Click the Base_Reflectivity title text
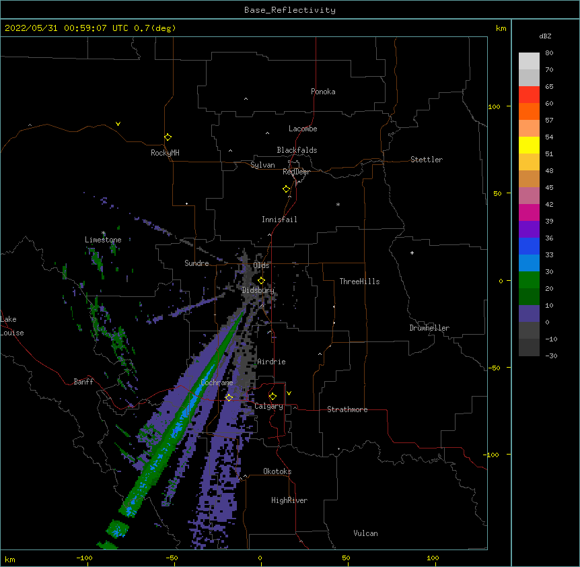This screenshot has width=580, height=567. click(290, 10)
